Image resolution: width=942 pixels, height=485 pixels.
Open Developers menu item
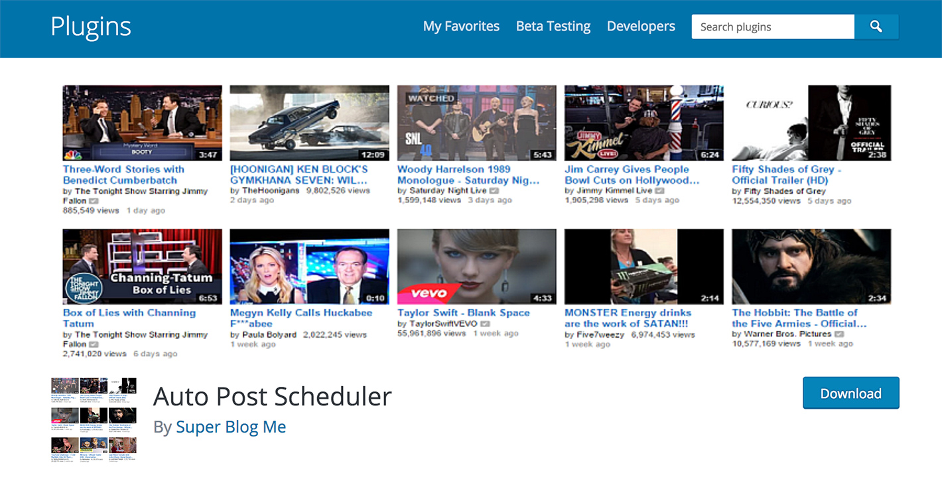point(641,27)
